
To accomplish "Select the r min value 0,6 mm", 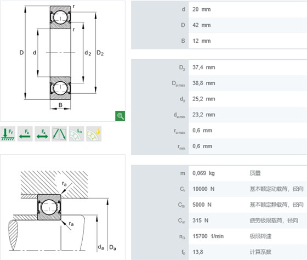I will click(202, 146).
